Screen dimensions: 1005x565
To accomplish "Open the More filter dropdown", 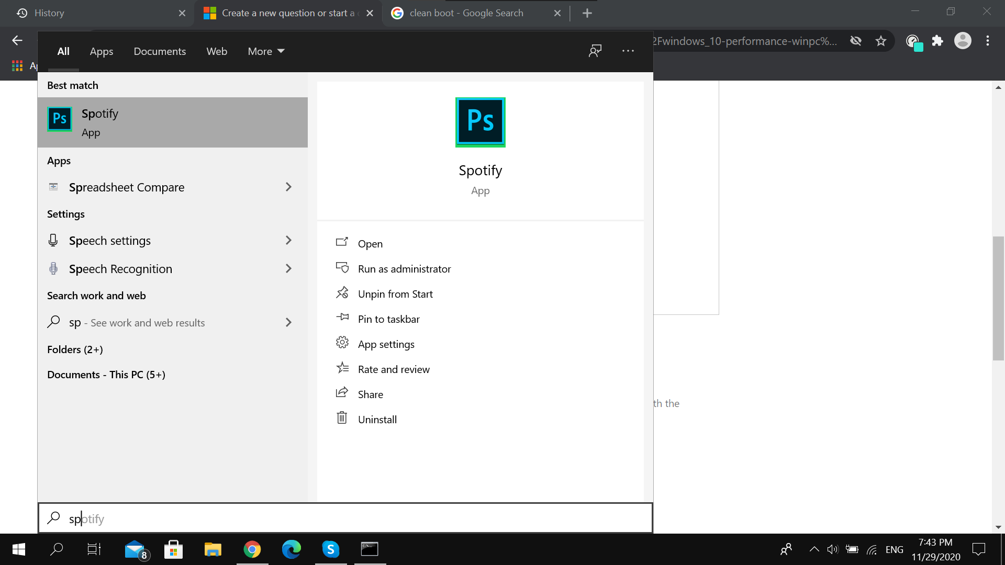I will click(x=266, y=51).
